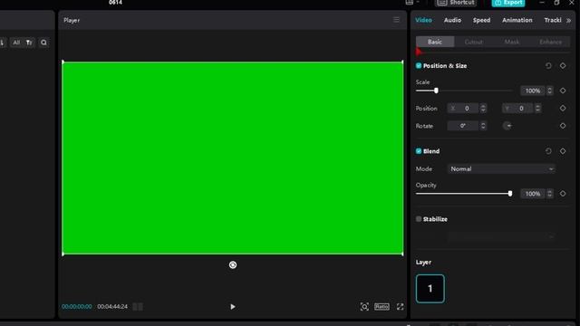Image resolution: width=580 pixels, height=326 pixels.
Task: Select the Tr text filter icon
Action: click(29, 43)
